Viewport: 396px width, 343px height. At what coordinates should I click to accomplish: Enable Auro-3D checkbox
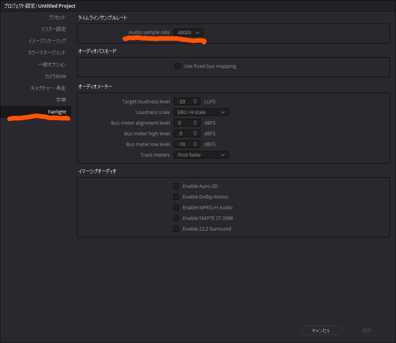tap(176, 186)
